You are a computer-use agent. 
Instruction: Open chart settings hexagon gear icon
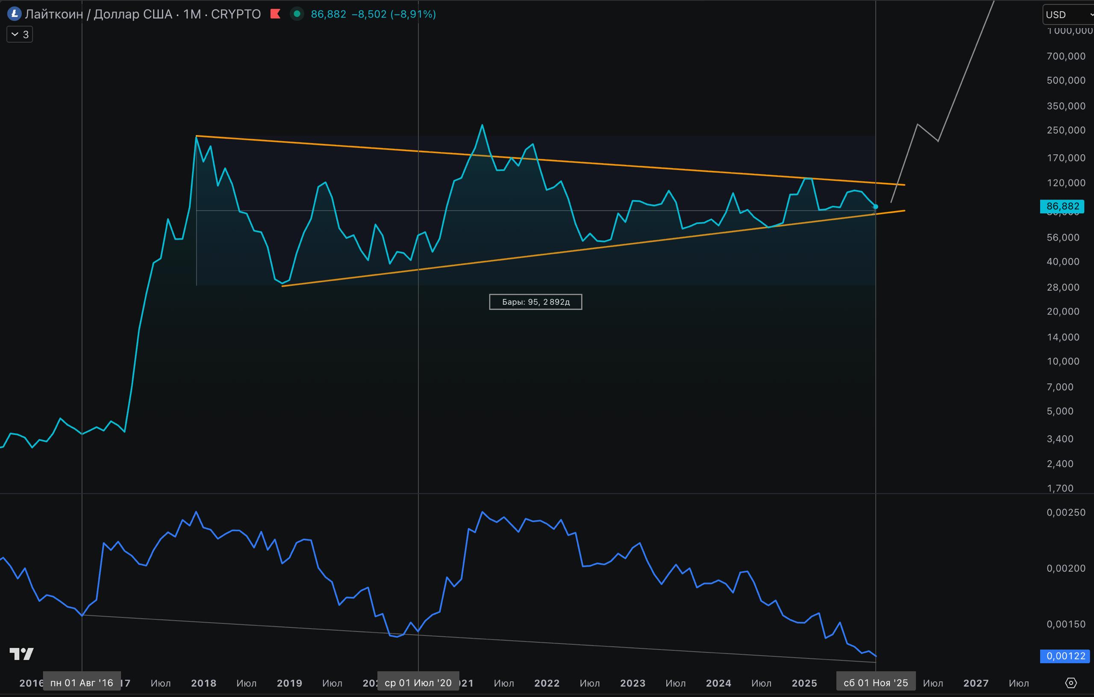click(1071, 683)
